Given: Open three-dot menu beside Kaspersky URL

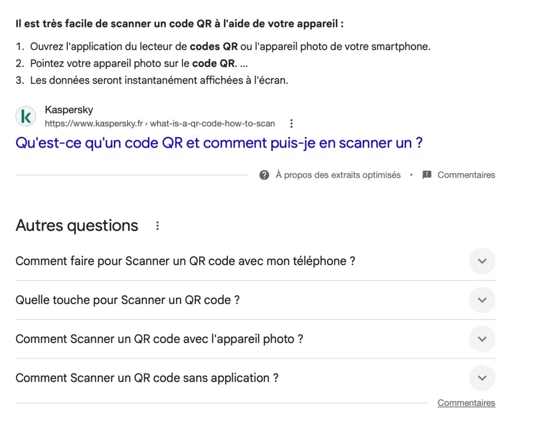Looking at the screenshot, I should pos(291,124).
